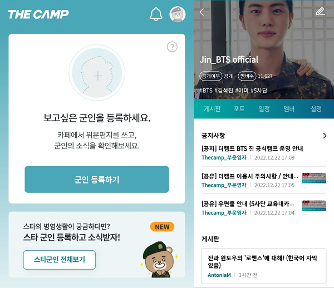Viewport: 334px width, 288px height.
Task: Add soldier photo via plus placeholder
Action: click(97, 73)
